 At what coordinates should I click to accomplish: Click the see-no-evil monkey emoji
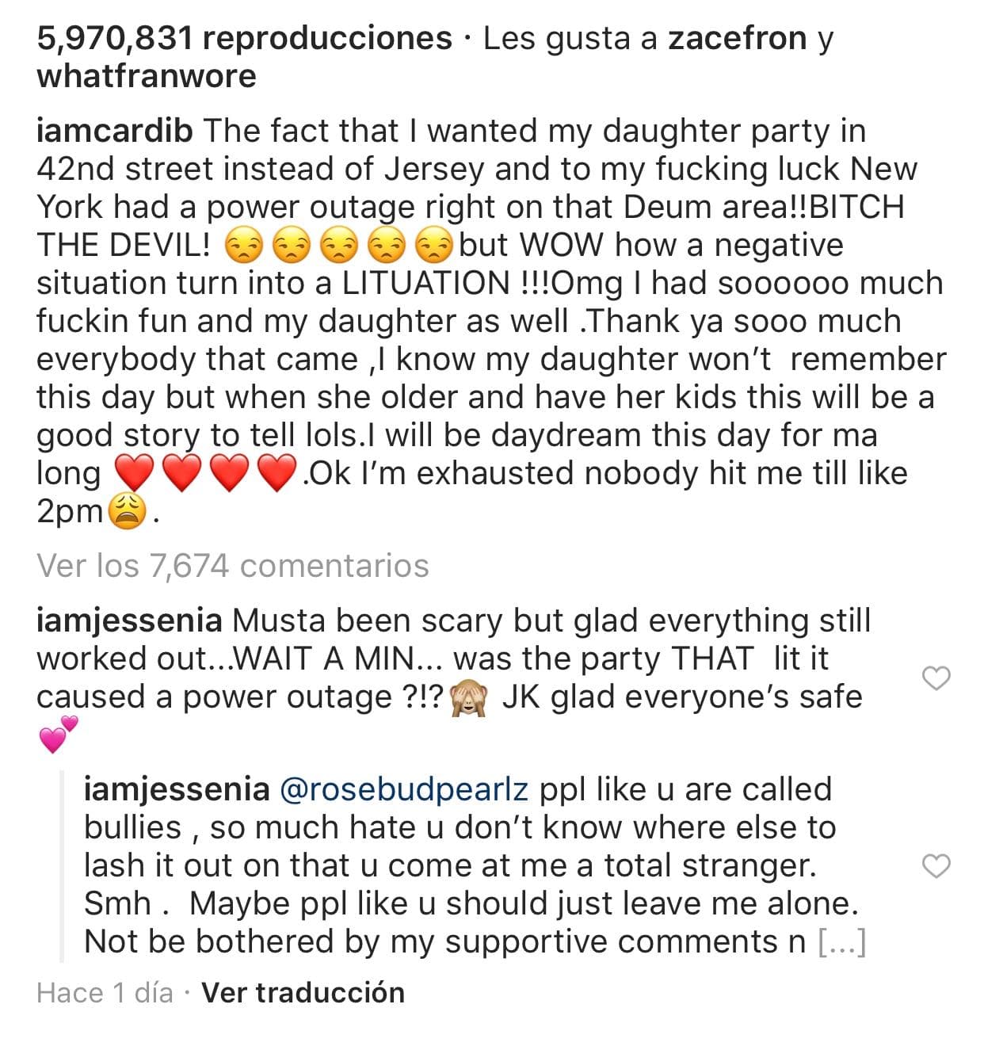pos(471,696)
